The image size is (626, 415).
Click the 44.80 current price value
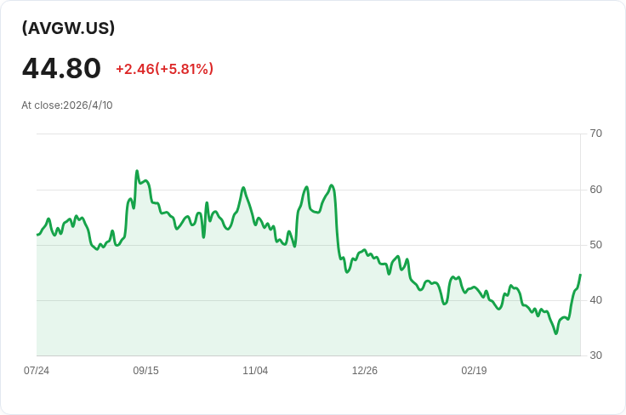click(x=61, y=69)
